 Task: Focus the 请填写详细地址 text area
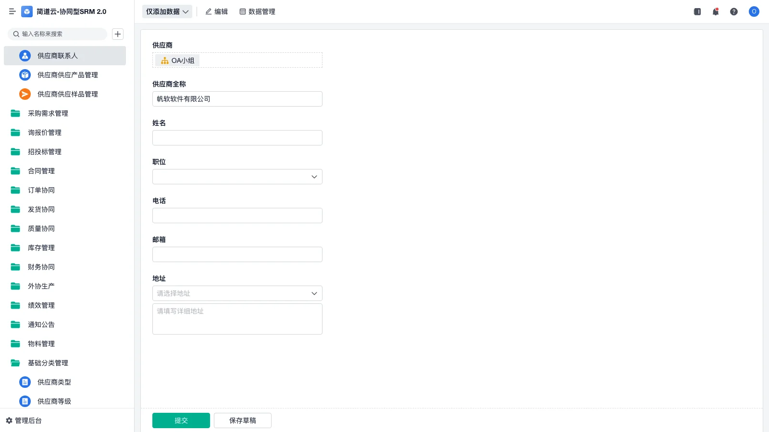[x=237, y=319]
